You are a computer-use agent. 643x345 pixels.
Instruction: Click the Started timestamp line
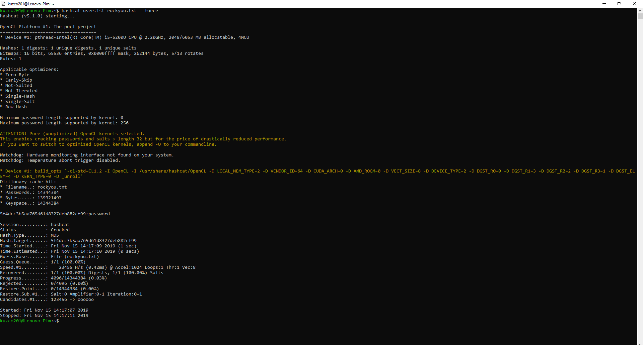coord(44,310)
